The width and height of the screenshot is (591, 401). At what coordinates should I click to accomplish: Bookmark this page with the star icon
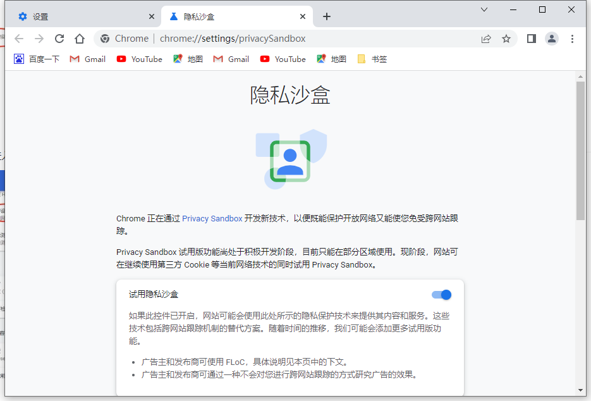[506, 39]
